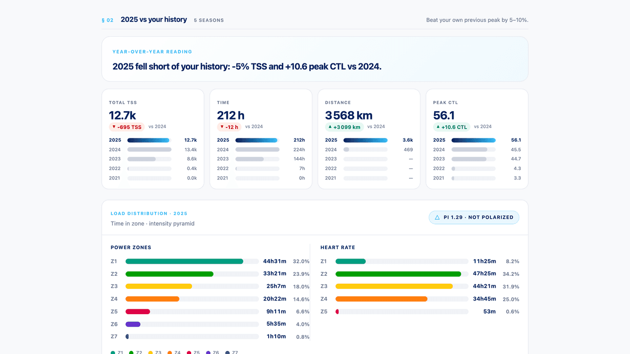
Task: Click the 0.4k value for 2022 TSS
Action: coord(192,168)
